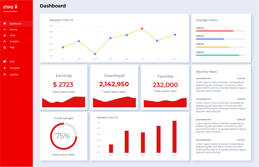This screenshot has height=167, width=259.
Task: Click the Downloads value 2,142,950
Action: (x=114, y=84)
